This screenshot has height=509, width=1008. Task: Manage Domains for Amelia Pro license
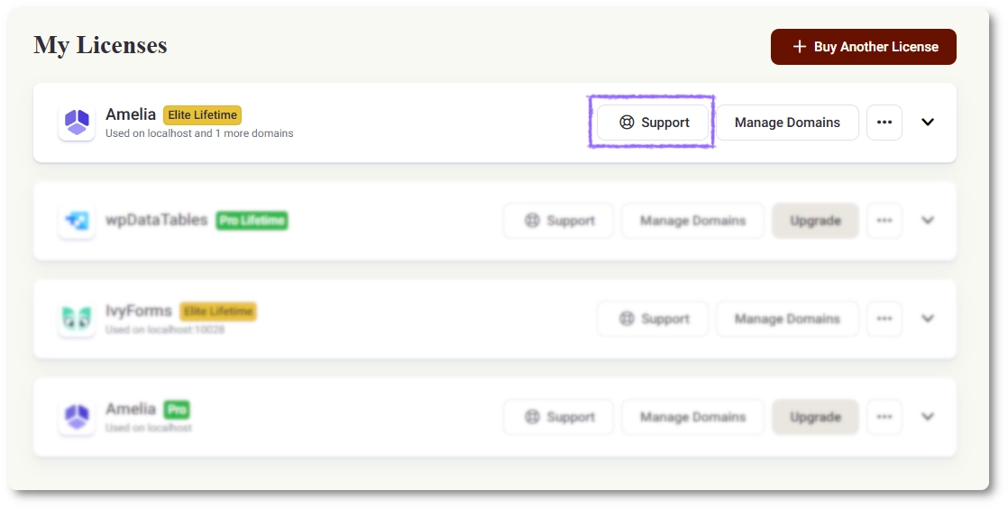point(693,417)
